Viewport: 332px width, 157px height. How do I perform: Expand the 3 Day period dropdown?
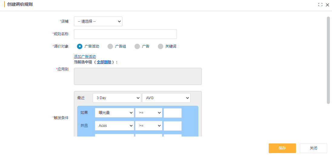coord(117,98)
